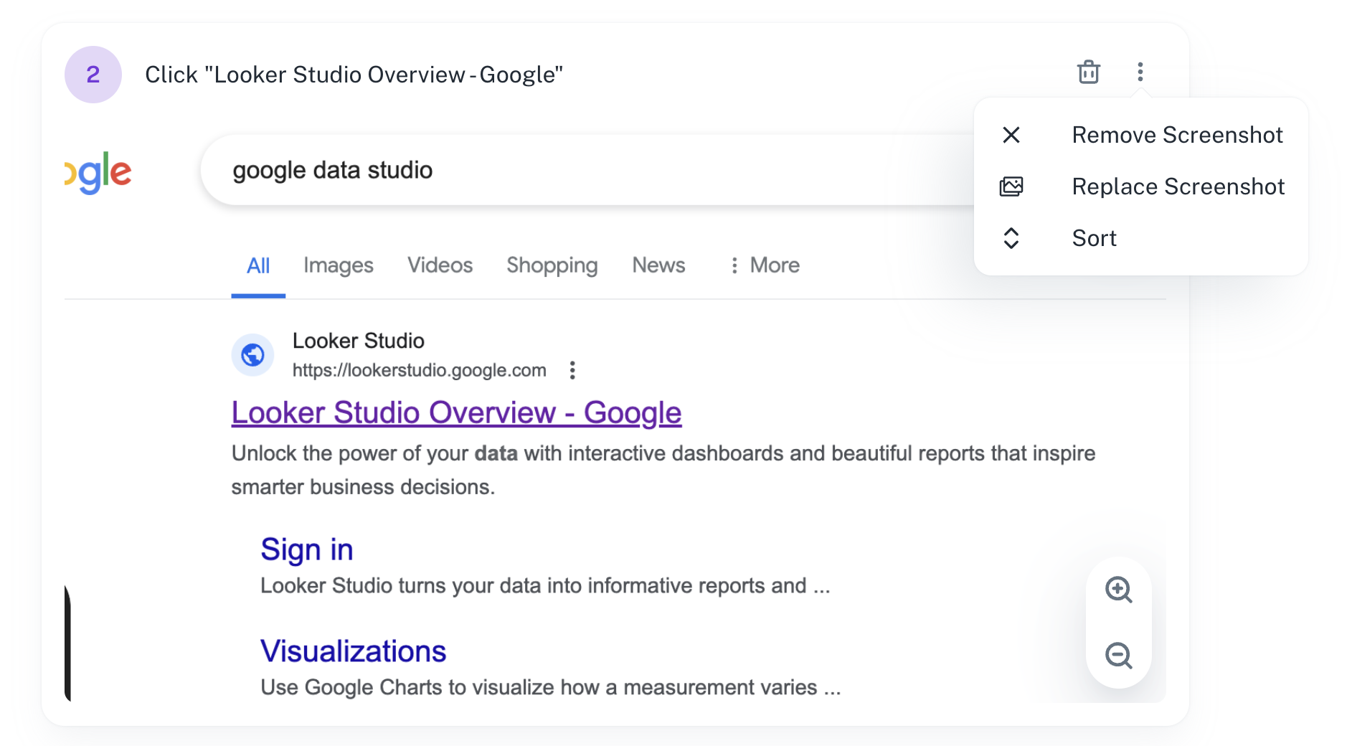Click the step title Click "Looker Studio Overview - Google"

tap(354, 75)
